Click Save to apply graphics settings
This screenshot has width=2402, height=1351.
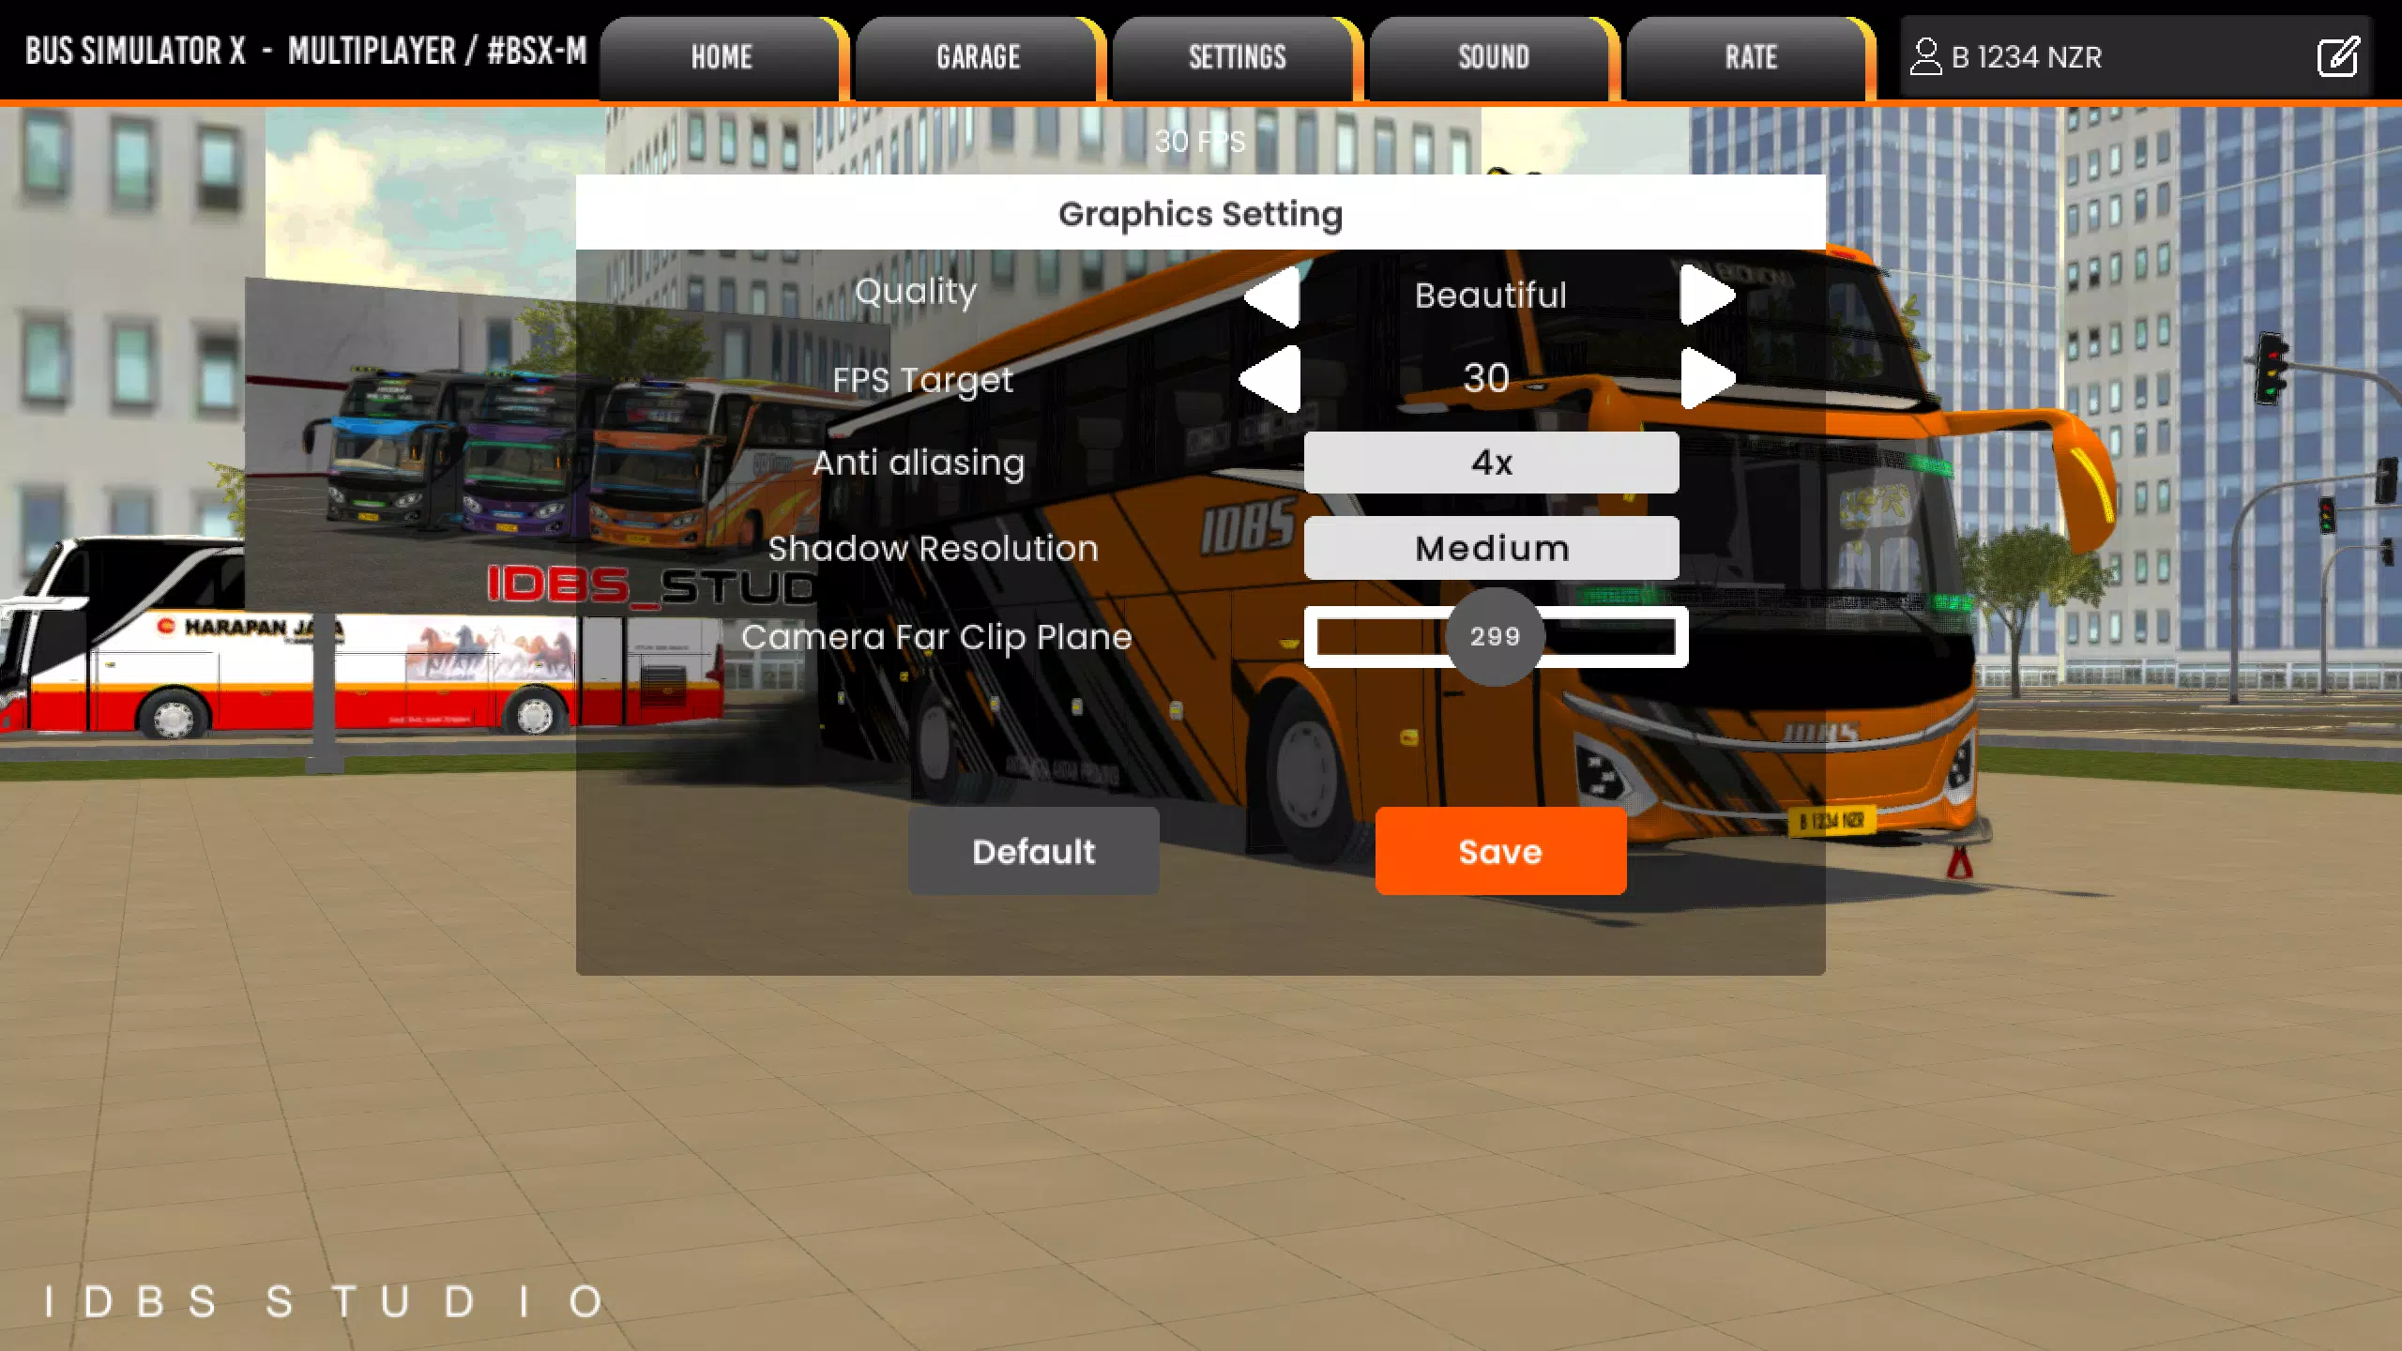click(x=1499, y=851)
